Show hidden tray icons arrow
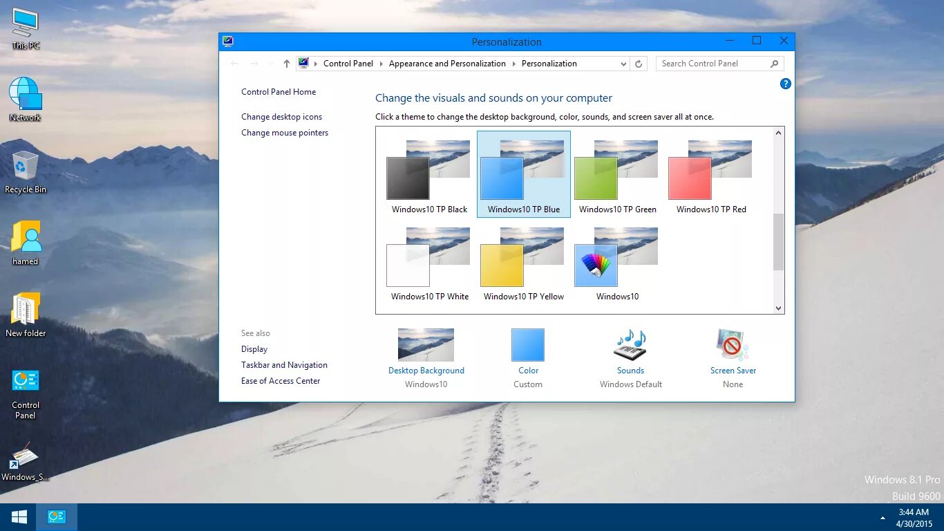Screen dimensions: 944x531 882,518
